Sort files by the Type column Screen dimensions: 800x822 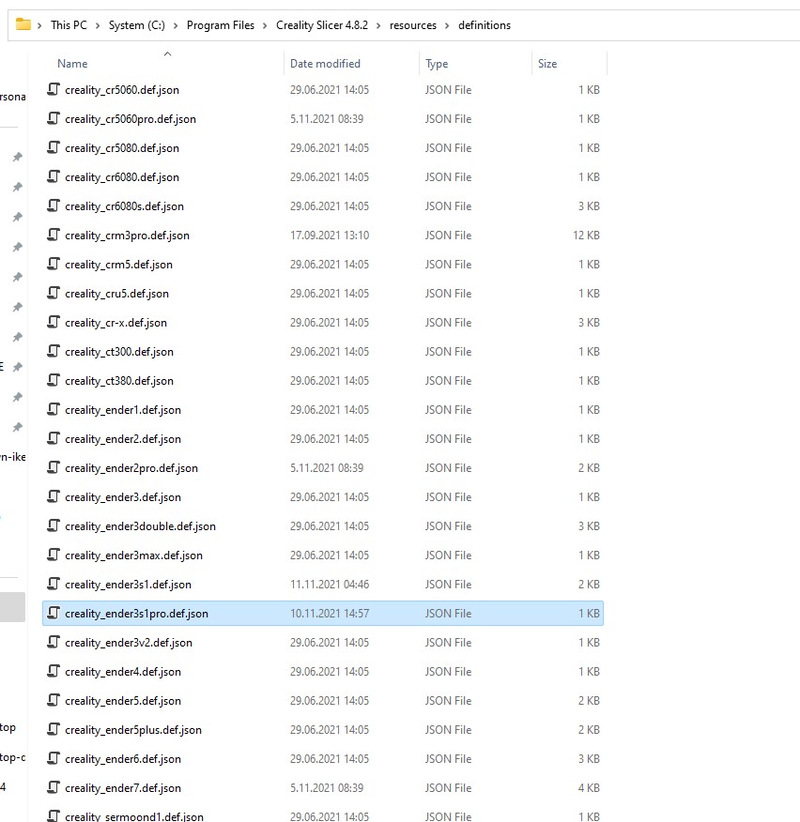[437, 64]
